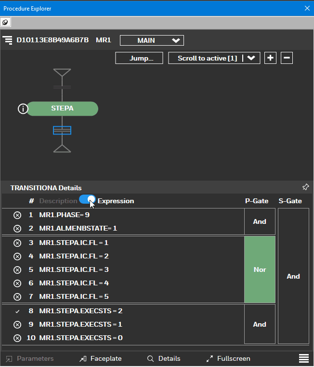The height and width of the screenshot is (367, 314).
Task: Click the And P-Gate for conditions 1-2
Action: 260,221
